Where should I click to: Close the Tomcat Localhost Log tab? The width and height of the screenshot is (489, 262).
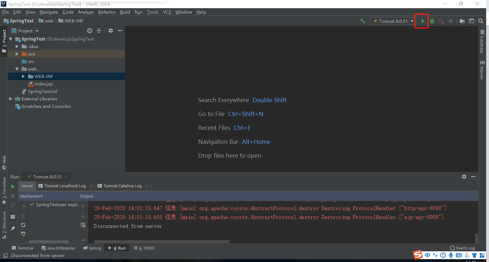coord(91,186)
